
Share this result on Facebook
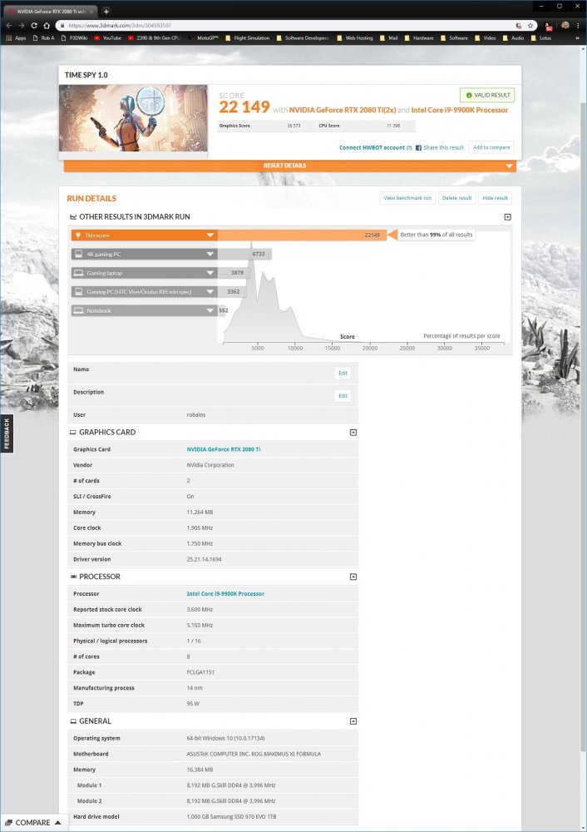(439, 147)
